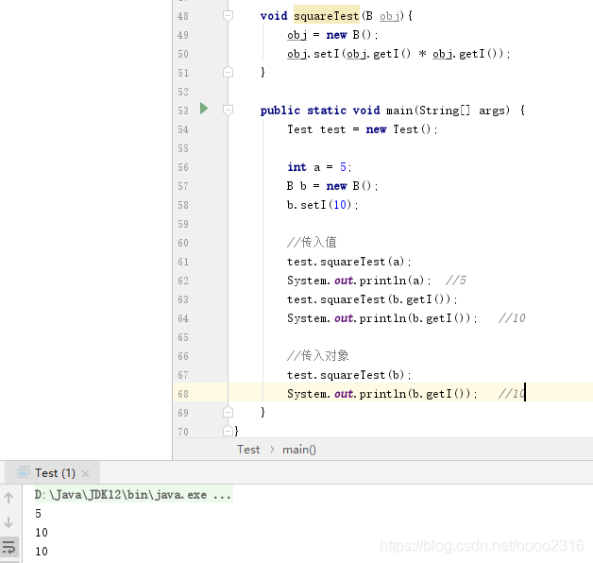
Task: Click the 'b.setI(10);' statement
Action: 323,205
